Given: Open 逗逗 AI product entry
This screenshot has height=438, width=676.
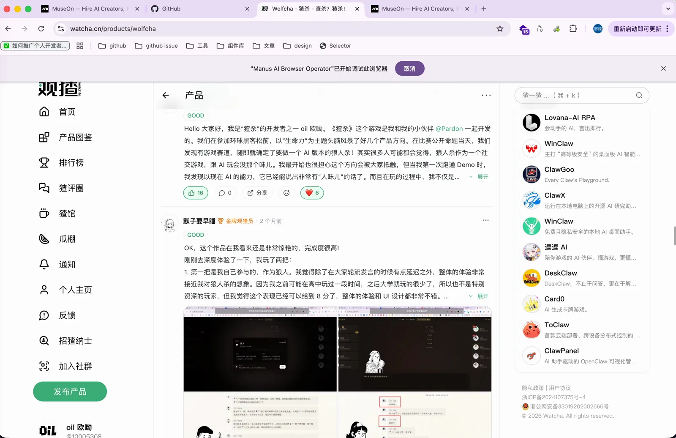Looking at the screenshot, I should [582, 252].
